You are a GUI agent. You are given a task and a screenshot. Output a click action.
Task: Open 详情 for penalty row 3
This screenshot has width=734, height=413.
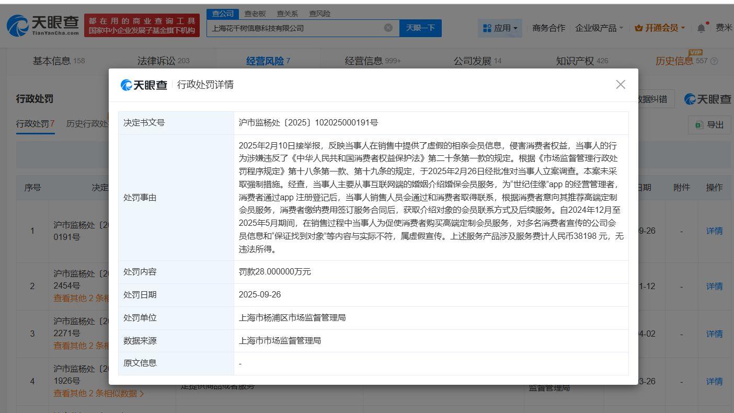(714, 334)
